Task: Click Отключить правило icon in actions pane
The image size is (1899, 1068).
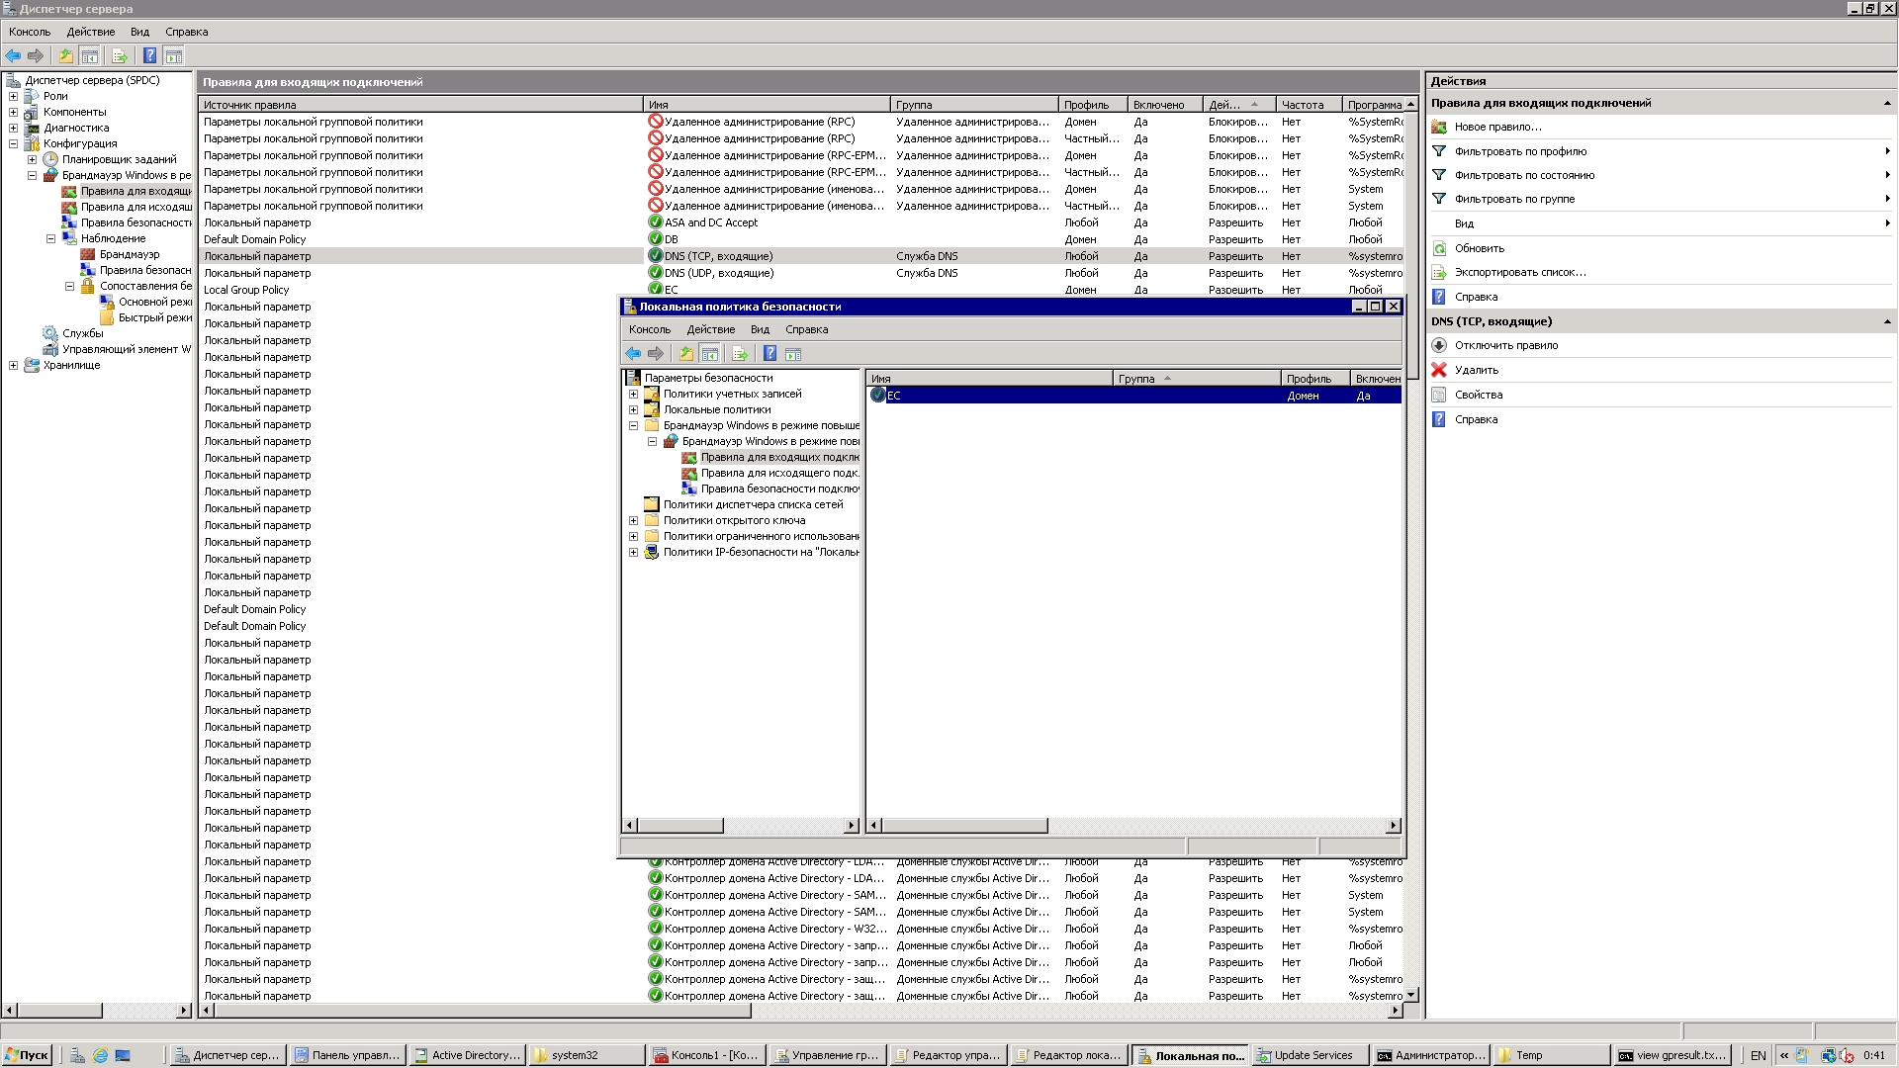Action: tap(1439, 345)
